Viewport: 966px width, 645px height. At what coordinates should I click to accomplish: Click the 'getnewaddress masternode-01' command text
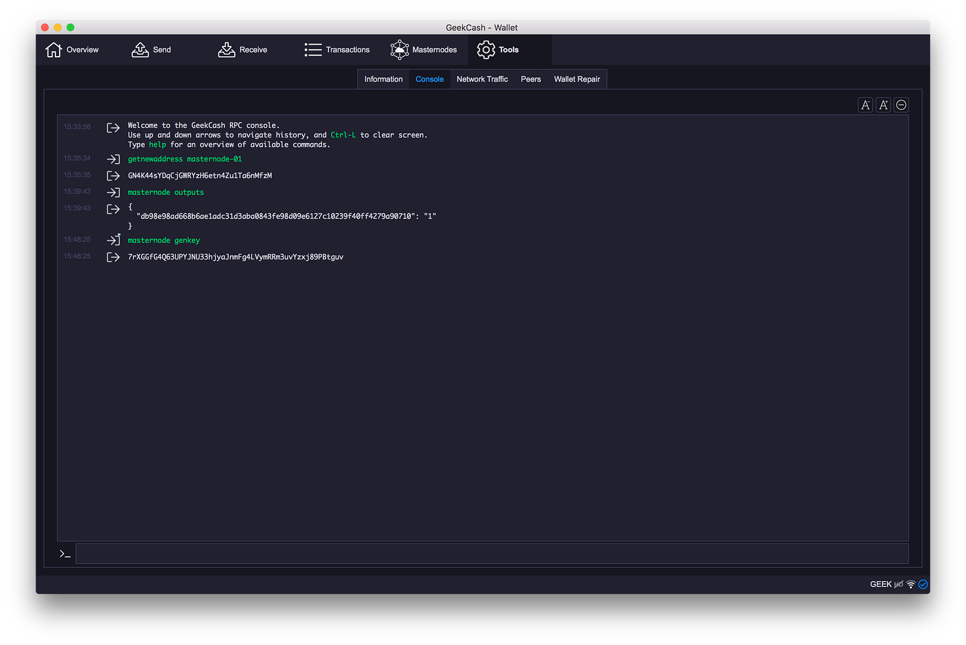click(x=185, y=159)
